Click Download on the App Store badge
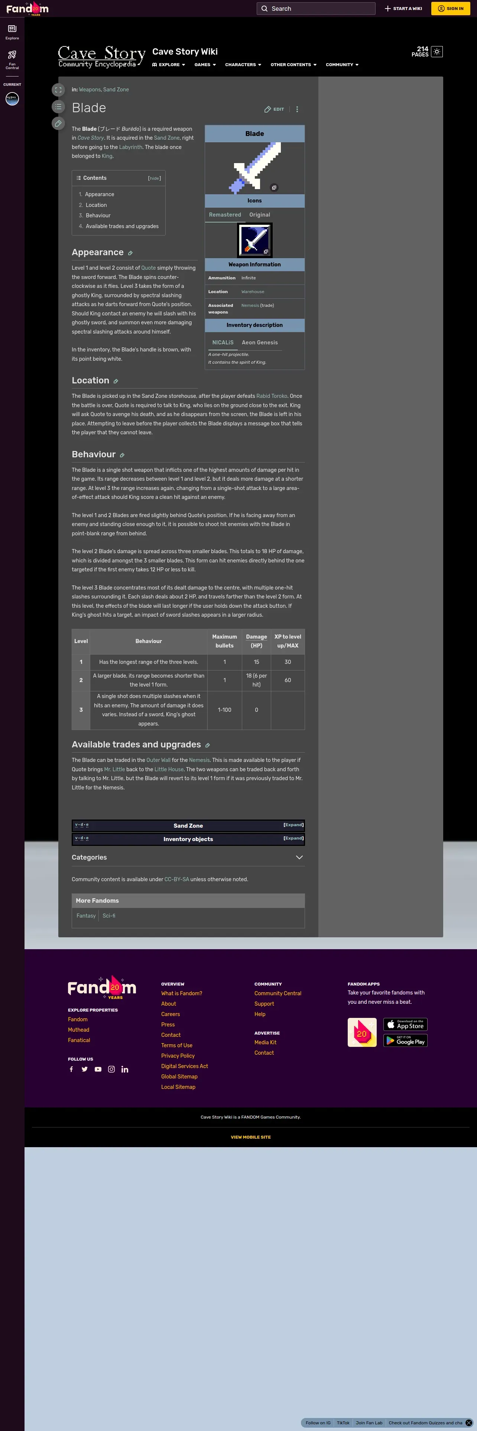 [405, 1024]
